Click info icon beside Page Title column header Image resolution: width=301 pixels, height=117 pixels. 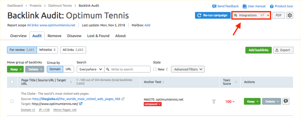pyautogui.click(x=71, y=82)
